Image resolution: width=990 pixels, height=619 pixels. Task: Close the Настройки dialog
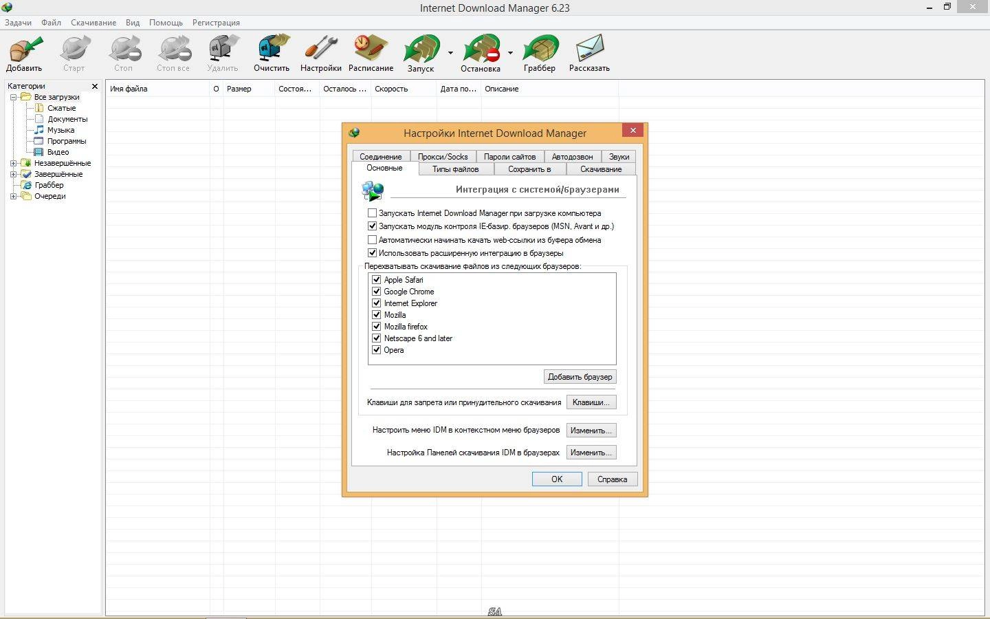tap(632, 130)
